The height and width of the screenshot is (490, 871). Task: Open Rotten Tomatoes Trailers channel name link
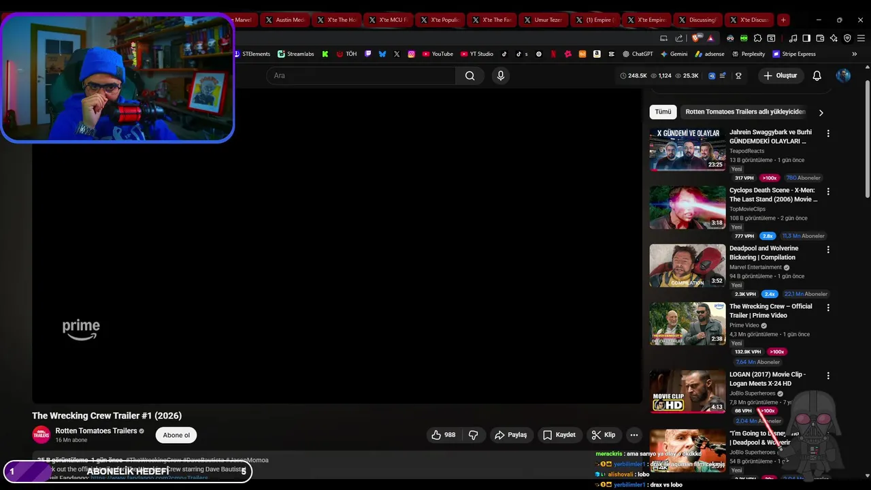96,431
